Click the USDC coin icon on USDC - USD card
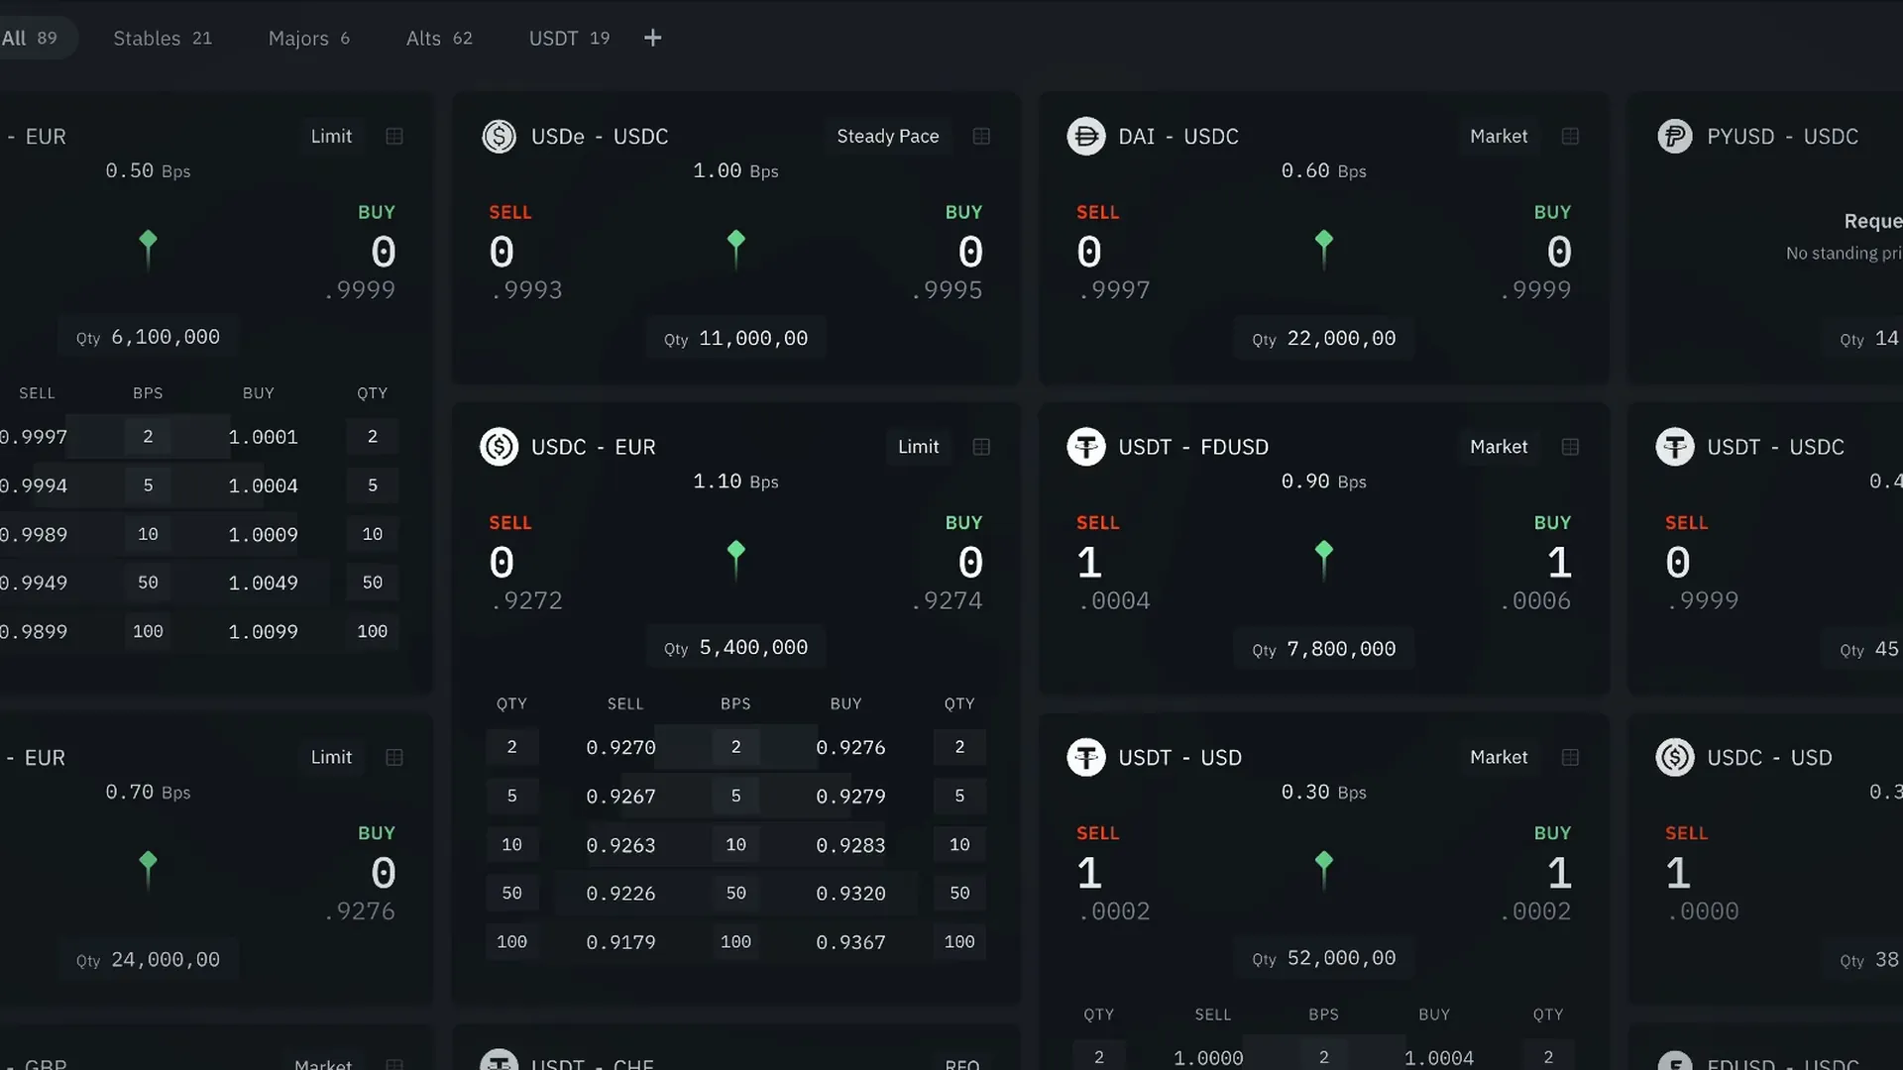This screenshot has height=1070, width=1903. 1675,758
